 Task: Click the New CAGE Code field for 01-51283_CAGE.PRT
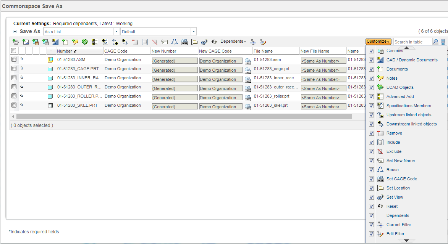[221, 70]
